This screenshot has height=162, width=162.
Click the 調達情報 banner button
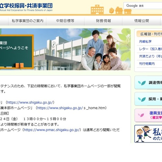pyautogui.click(x=148, y=82)
